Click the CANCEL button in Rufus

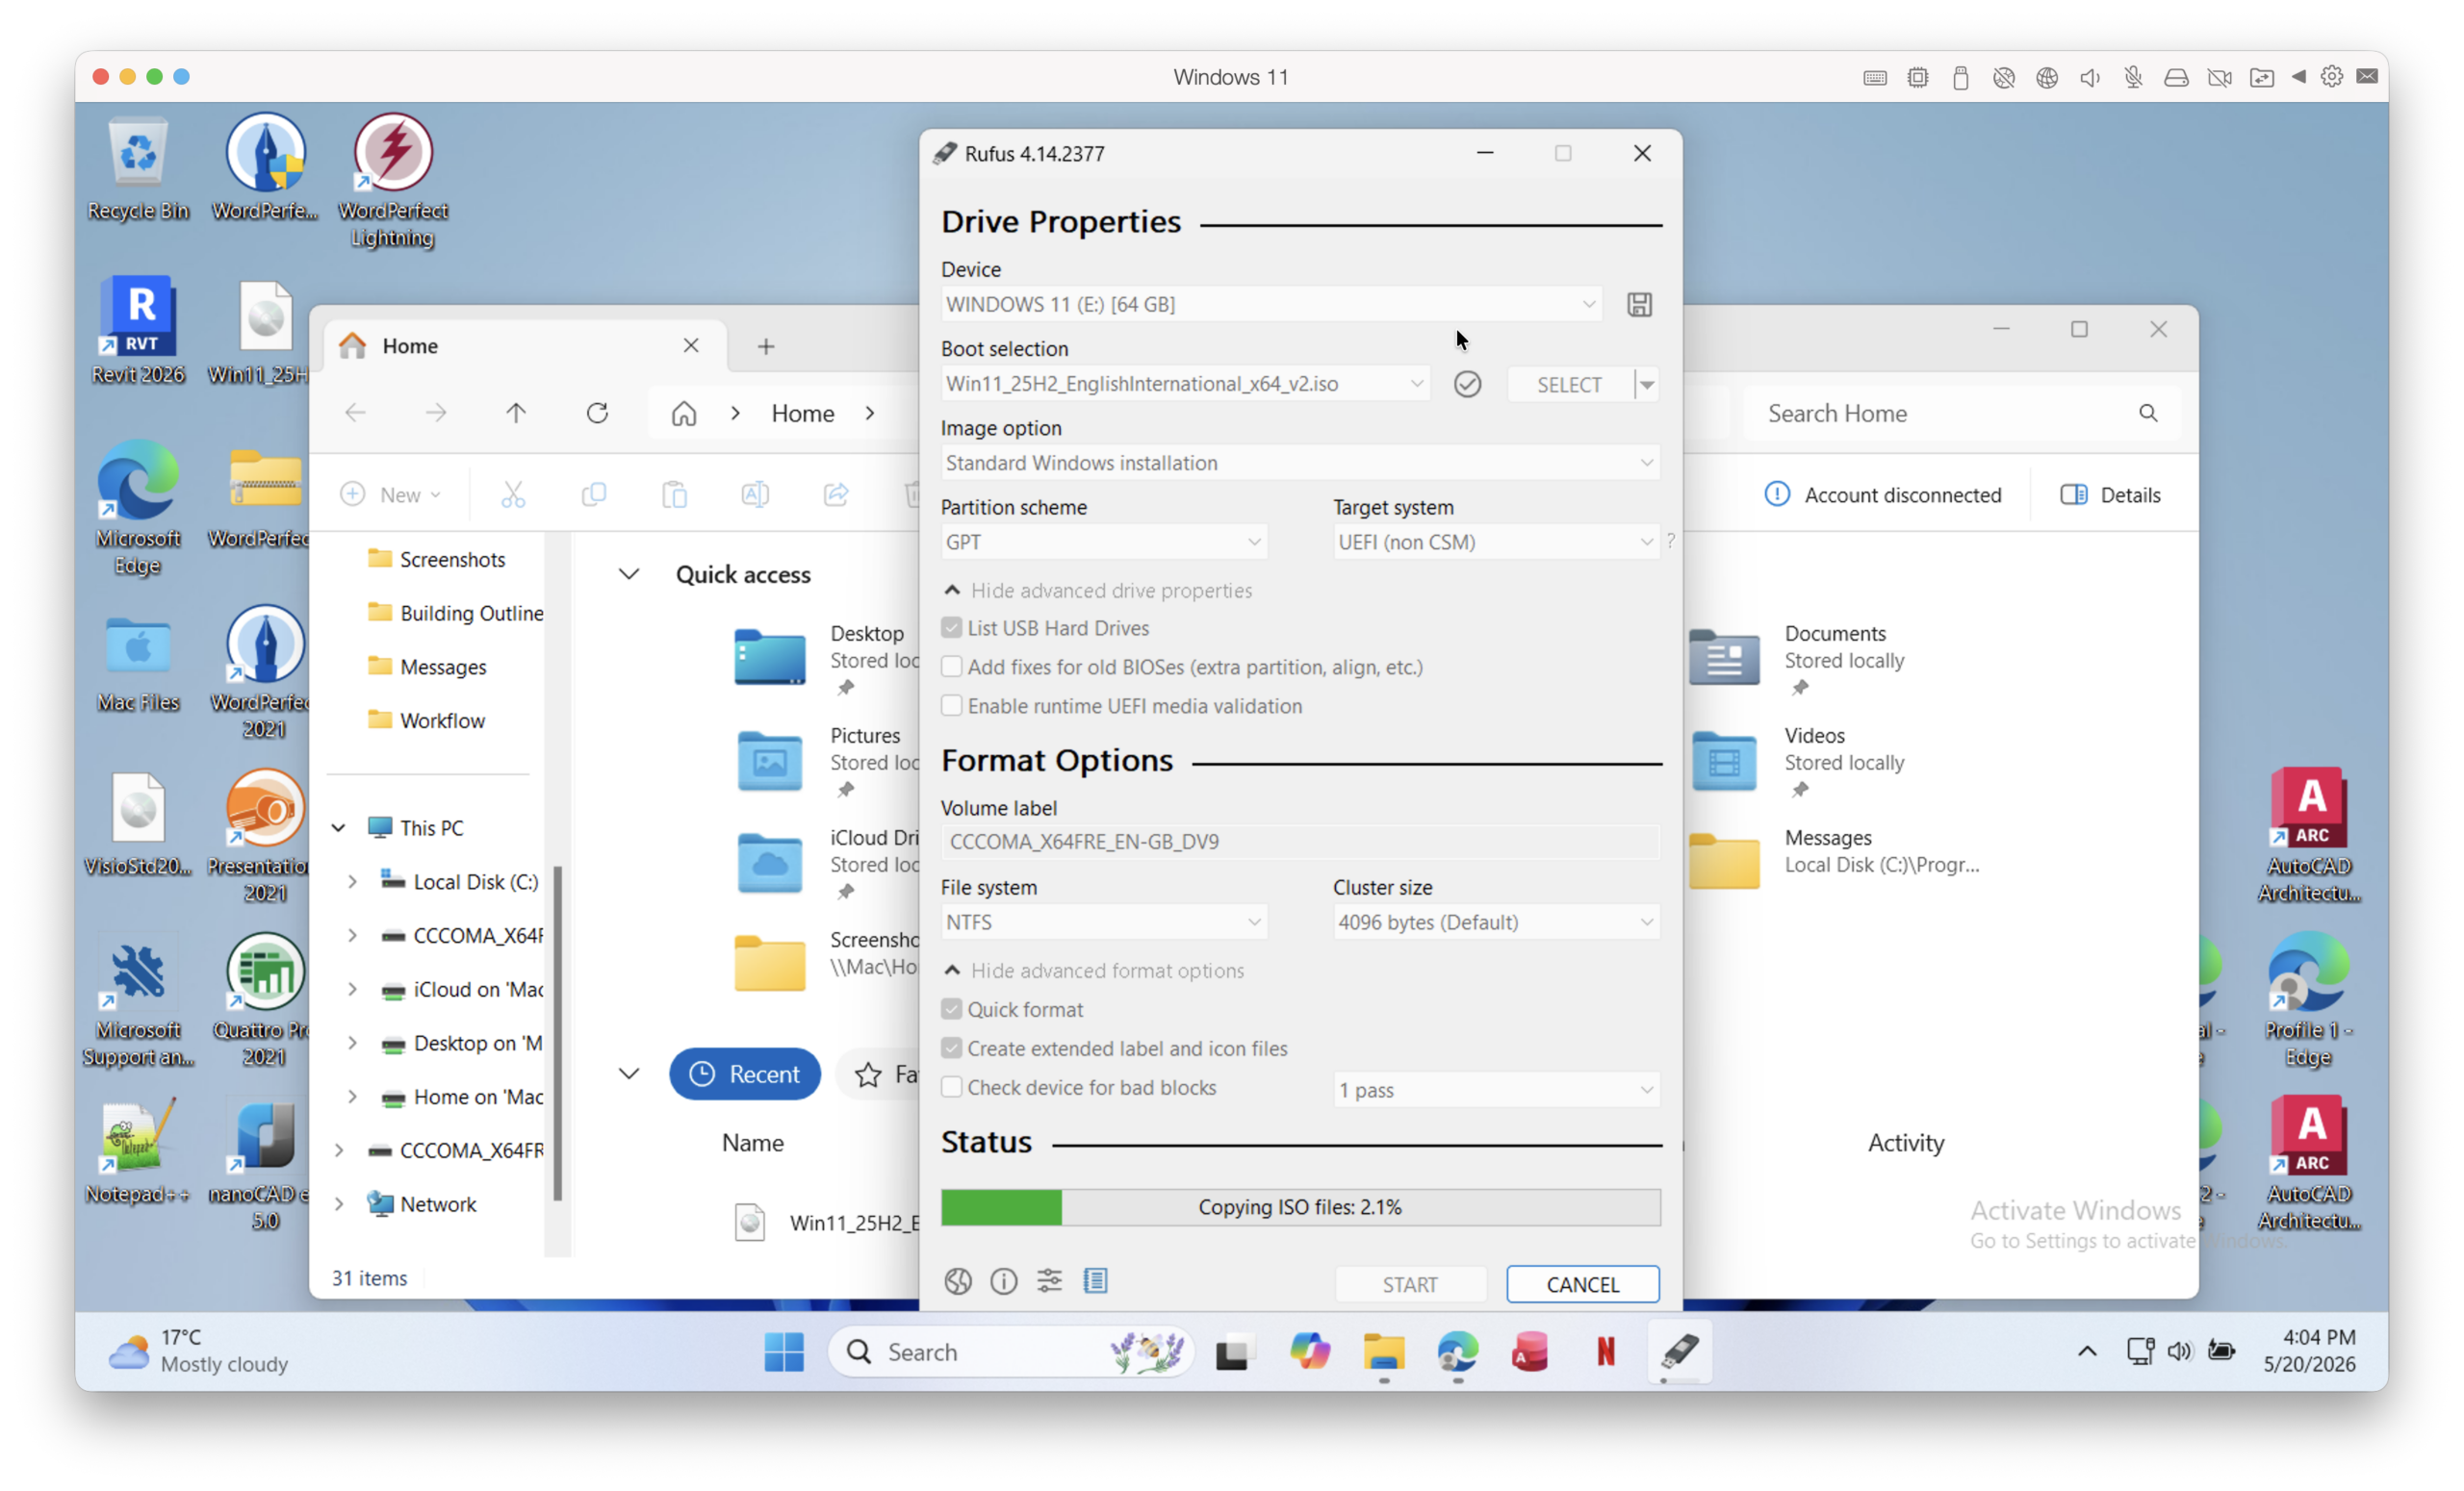1583,1285
